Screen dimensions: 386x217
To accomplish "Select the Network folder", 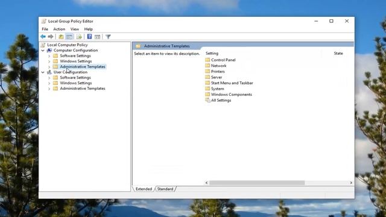I will [218, 66].
